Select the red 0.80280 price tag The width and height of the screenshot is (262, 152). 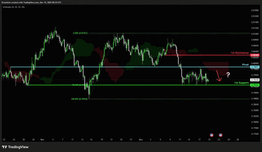[x=255, y=55]
